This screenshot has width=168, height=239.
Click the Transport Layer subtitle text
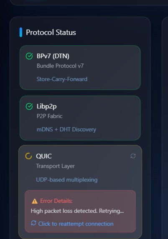[56, 166]
